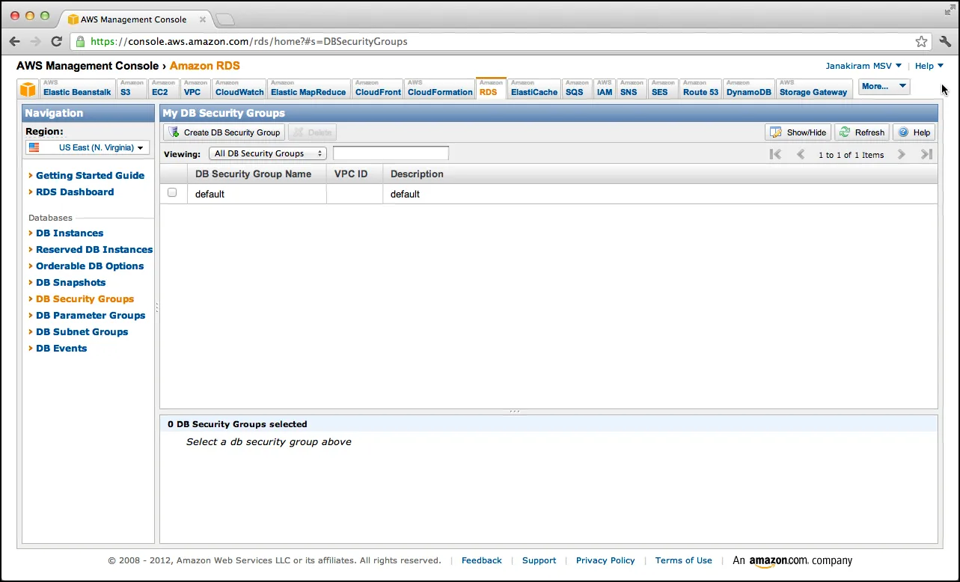
Task: Go to DB Instances in navigation
Action: (70, 233)
